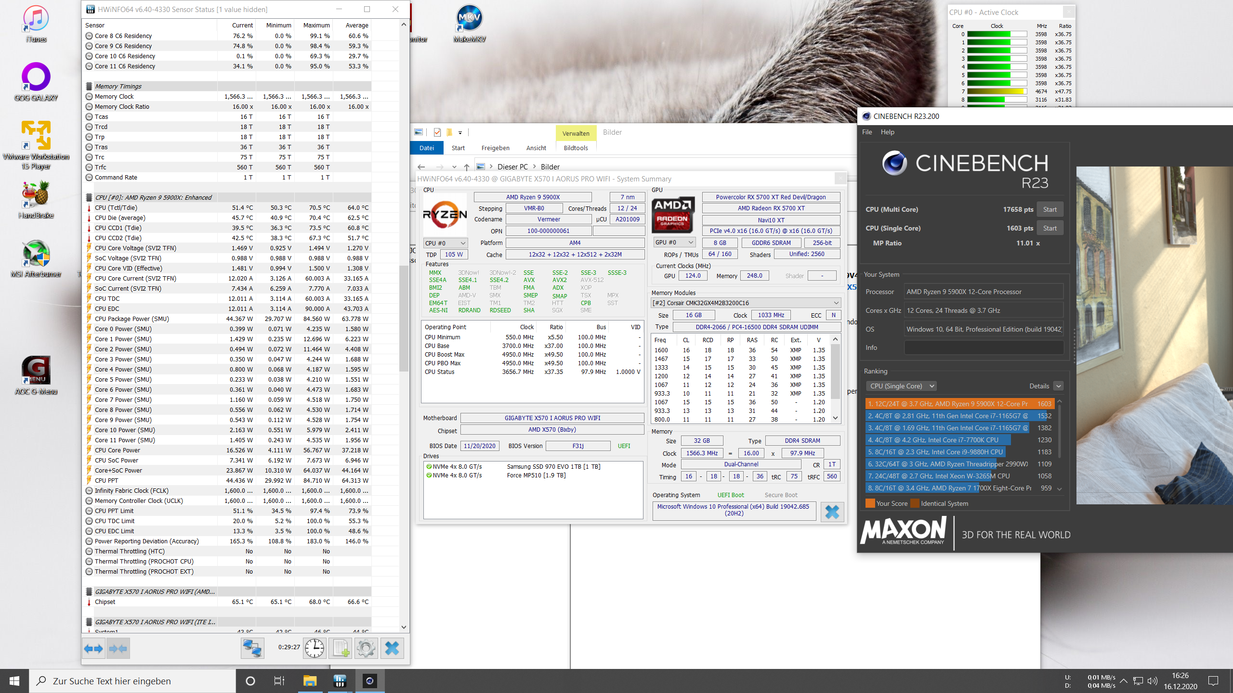Select the iTunes desktop icon

coord(36,24)
